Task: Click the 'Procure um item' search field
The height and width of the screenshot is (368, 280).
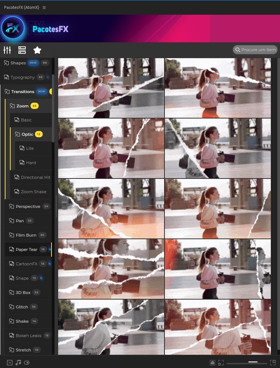Action: click(258, 50)
